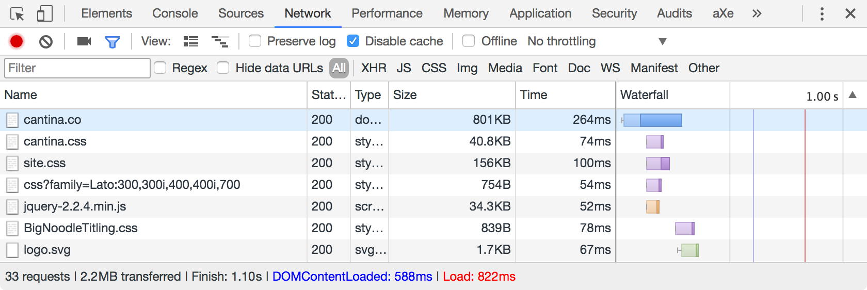Clear the network log
The height and width of the screenshot is (290, 867).
point(46,41)
